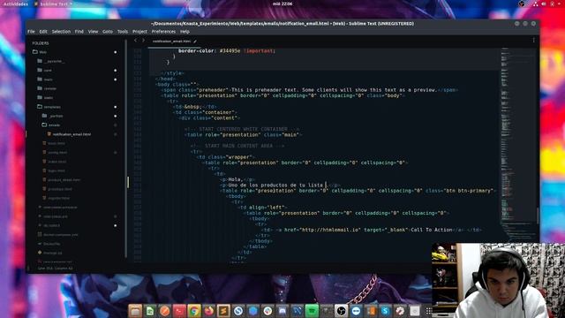
Task: Click the http://htmlemail.io URL in the code
Action: (x=331, y=230)
